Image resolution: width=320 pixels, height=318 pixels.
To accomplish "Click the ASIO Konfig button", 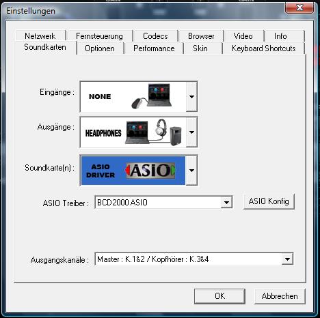I will [269, 201].
